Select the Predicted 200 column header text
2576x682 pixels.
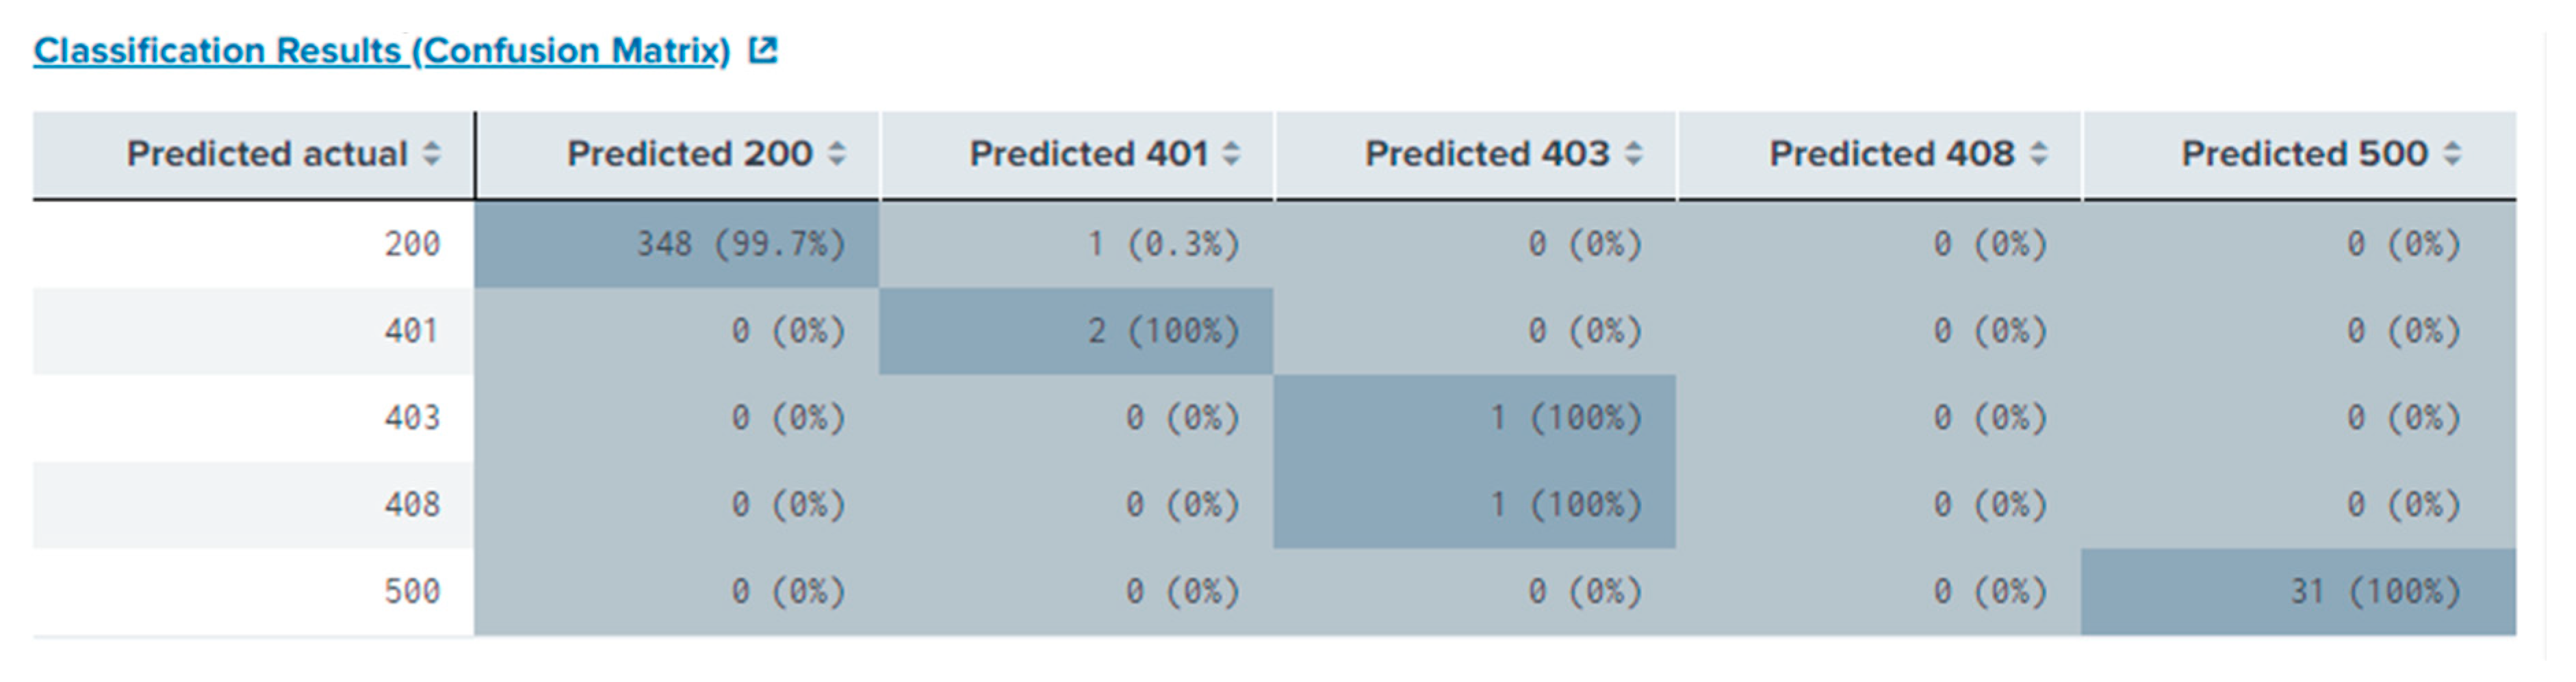tap(689, 154)
